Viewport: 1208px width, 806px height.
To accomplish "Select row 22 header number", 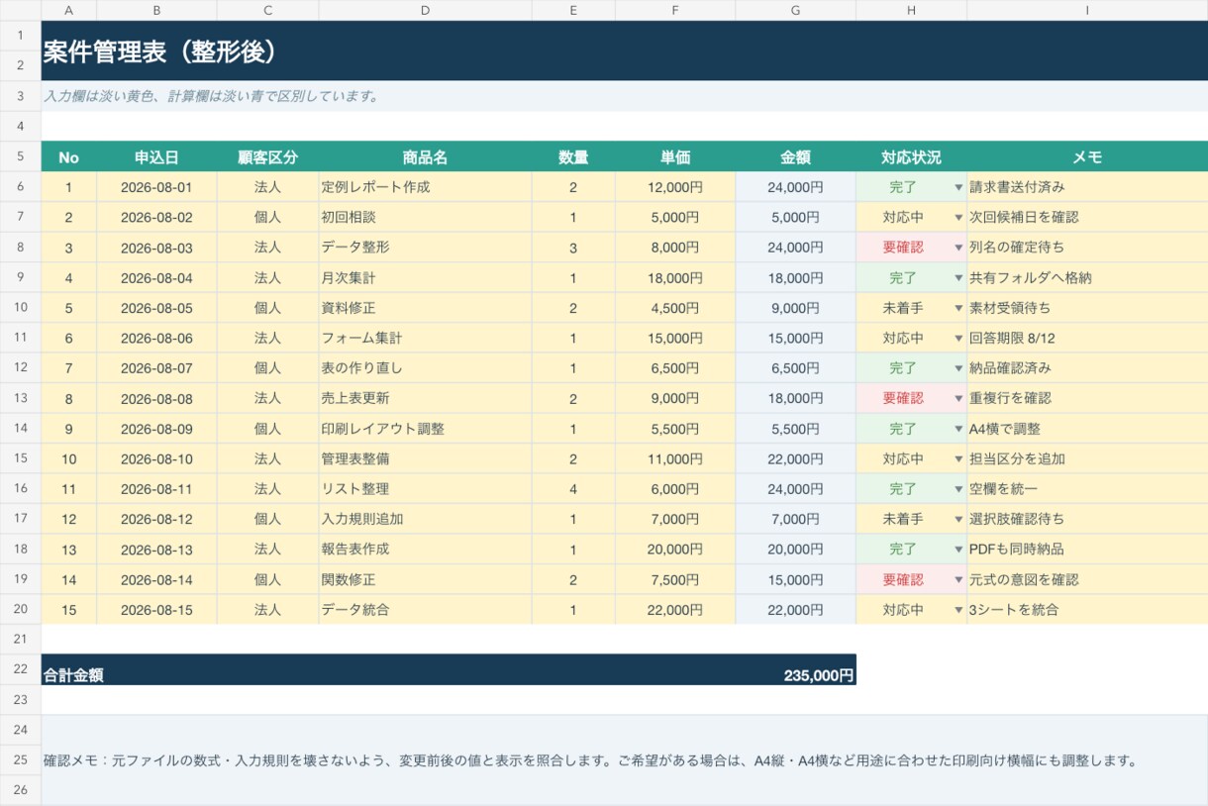I will tap(20, 669).
